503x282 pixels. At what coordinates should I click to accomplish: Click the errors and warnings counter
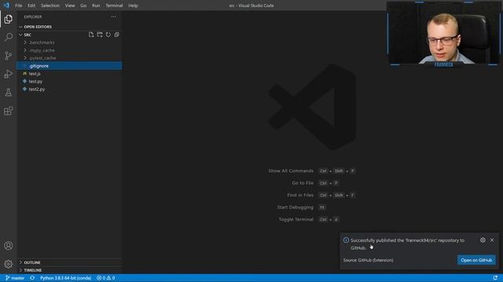click(106, 278)
